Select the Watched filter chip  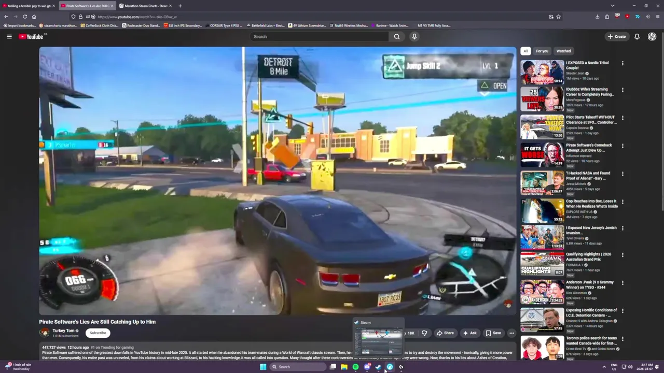pyautogui.click(x=563, y=51)
